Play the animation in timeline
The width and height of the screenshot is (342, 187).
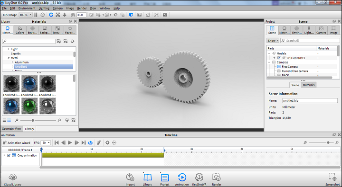(70, 142)
